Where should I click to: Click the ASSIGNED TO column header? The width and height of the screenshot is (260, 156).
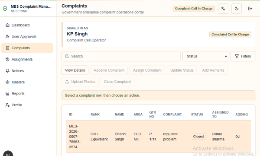pyautogui.click(x=221, y=115)
